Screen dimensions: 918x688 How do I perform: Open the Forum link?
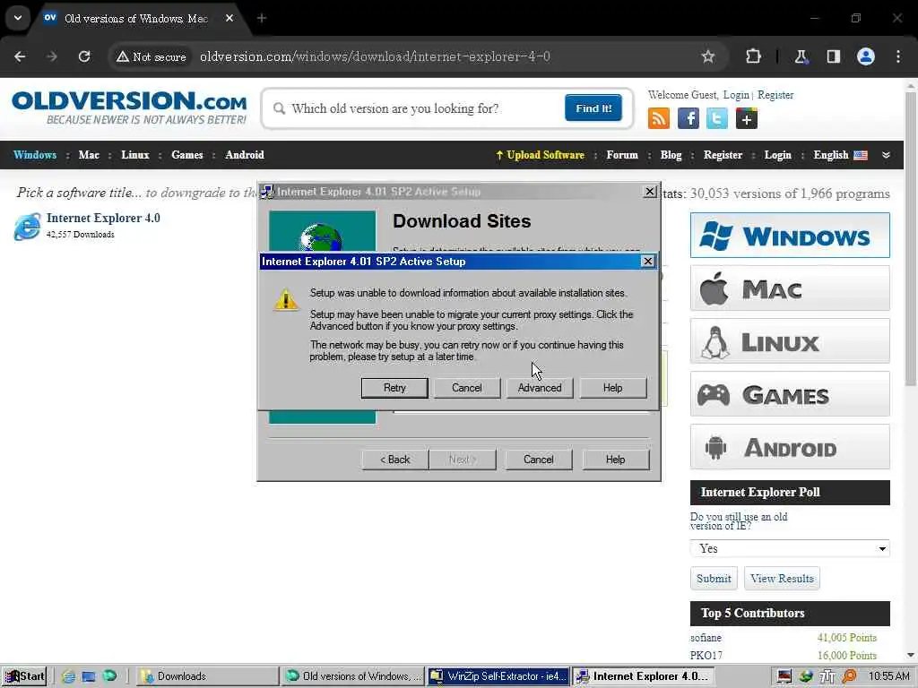point(622,155)
